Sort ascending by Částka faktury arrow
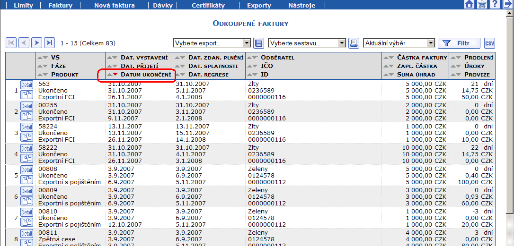Screen dimensions: 514x246 [x=386, y=58]
